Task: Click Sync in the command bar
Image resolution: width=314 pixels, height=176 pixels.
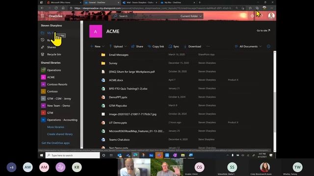Action: (x=174, y=46)
